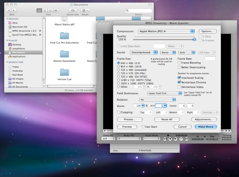Image resolution: width=239 pixels, height=177 pixels.
Task: Click the Preview button
Action: click(127, 127)
